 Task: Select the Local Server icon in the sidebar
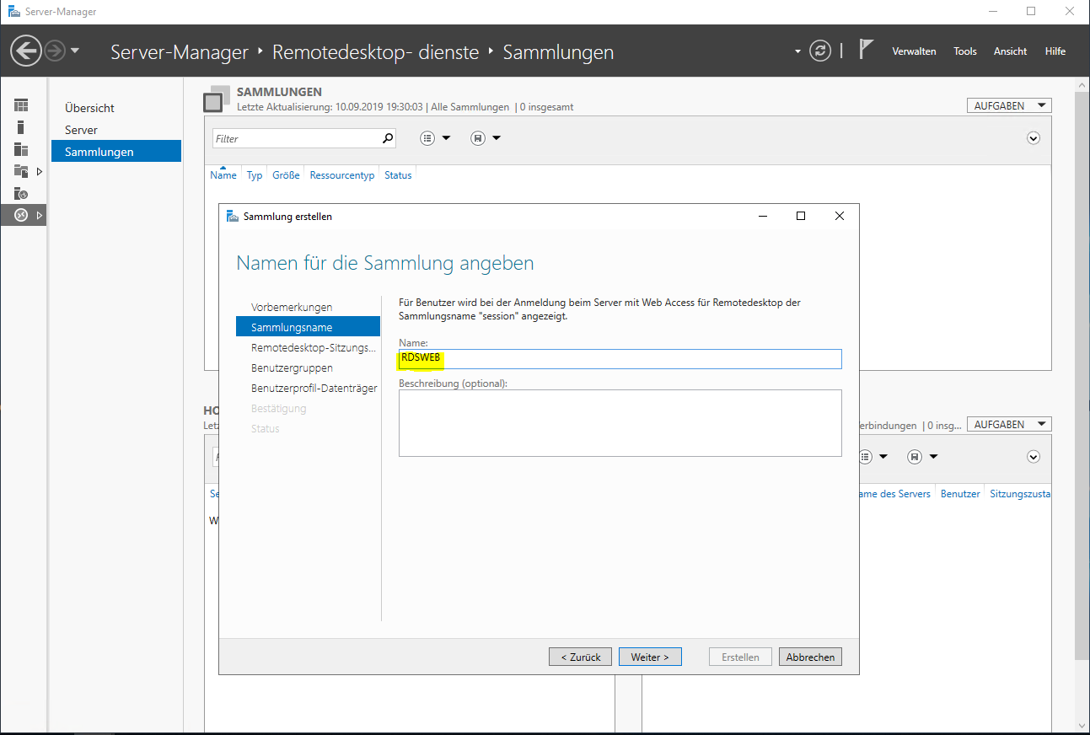tap(21, 127)
